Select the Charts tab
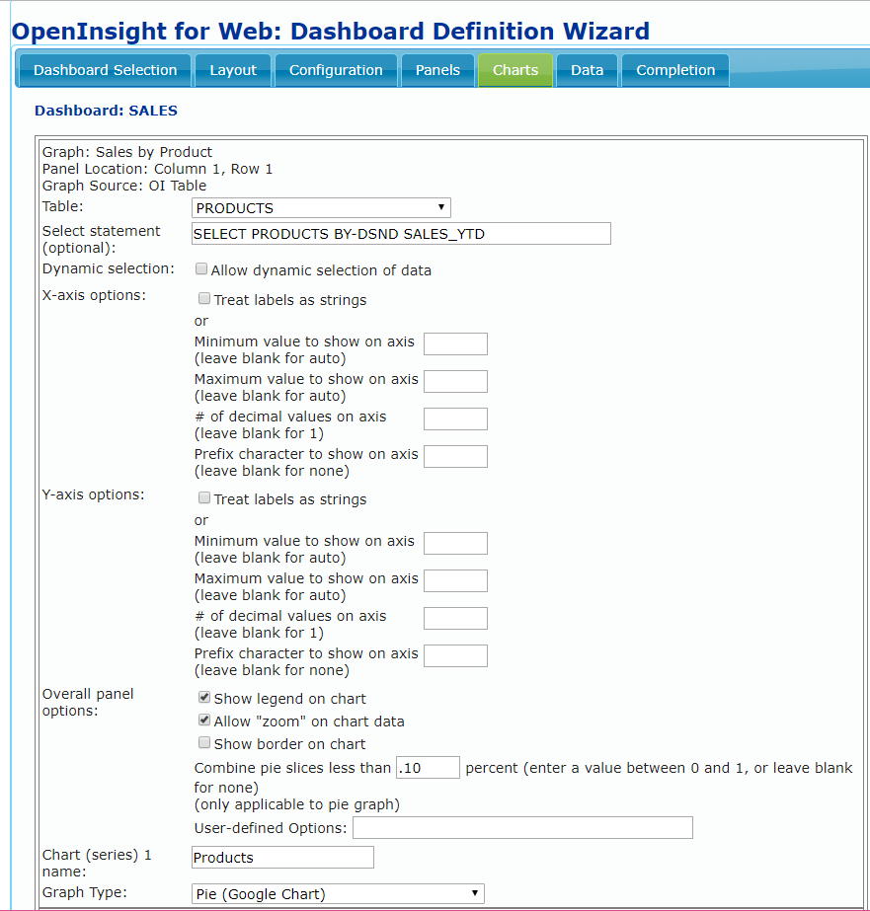The image size is (870, 911). [515, 70]
